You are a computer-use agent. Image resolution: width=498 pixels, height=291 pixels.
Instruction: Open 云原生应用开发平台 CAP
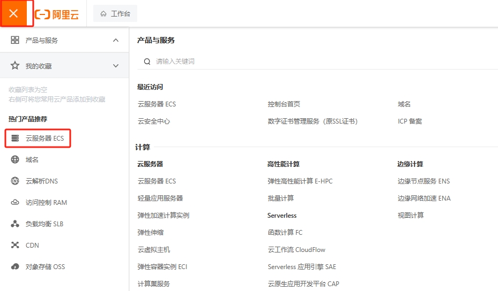[303, 284]
